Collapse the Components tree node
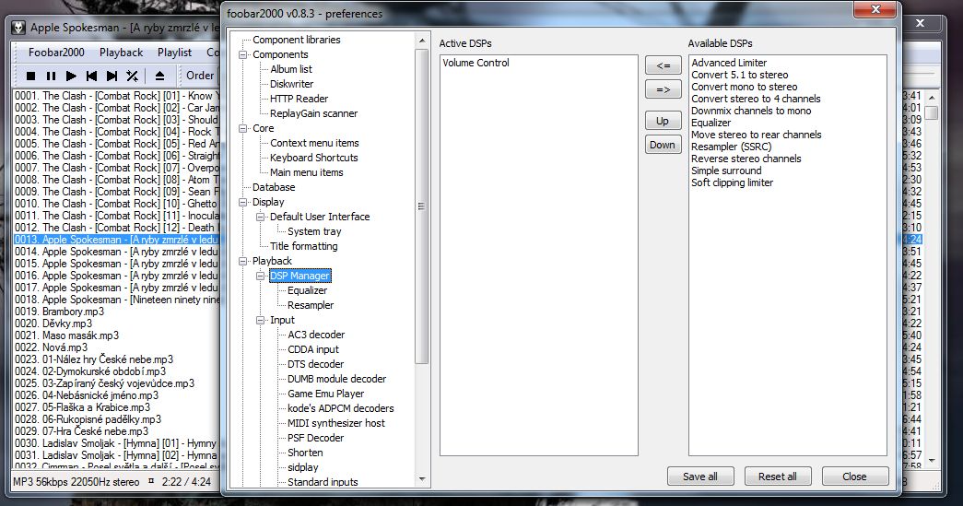 pyautogui.click(x=243, y=54)
